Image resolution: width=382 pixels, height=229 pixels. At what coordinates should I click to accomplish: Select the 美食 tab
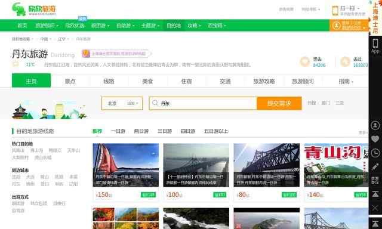(x=147, y=81)
